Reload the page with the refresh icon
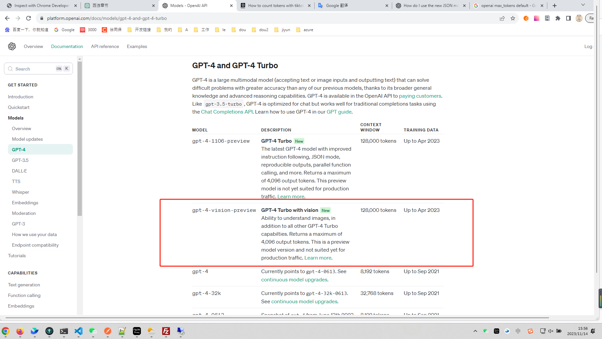 [29, 18]
